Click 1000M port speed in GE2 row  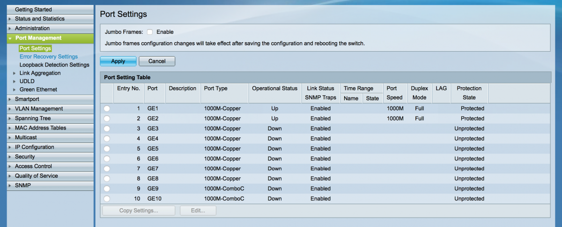pyautogui.click(x=395, y=119)
